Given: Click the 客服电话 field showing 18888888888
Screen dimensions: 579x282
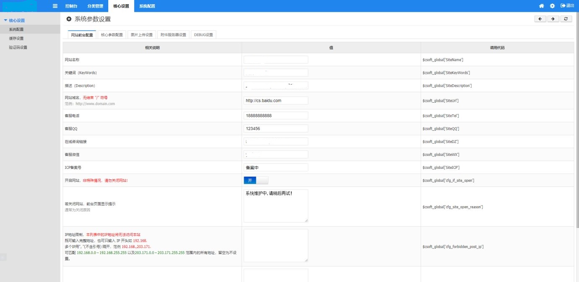Looking at the screenshot, I should click(276, 116).
